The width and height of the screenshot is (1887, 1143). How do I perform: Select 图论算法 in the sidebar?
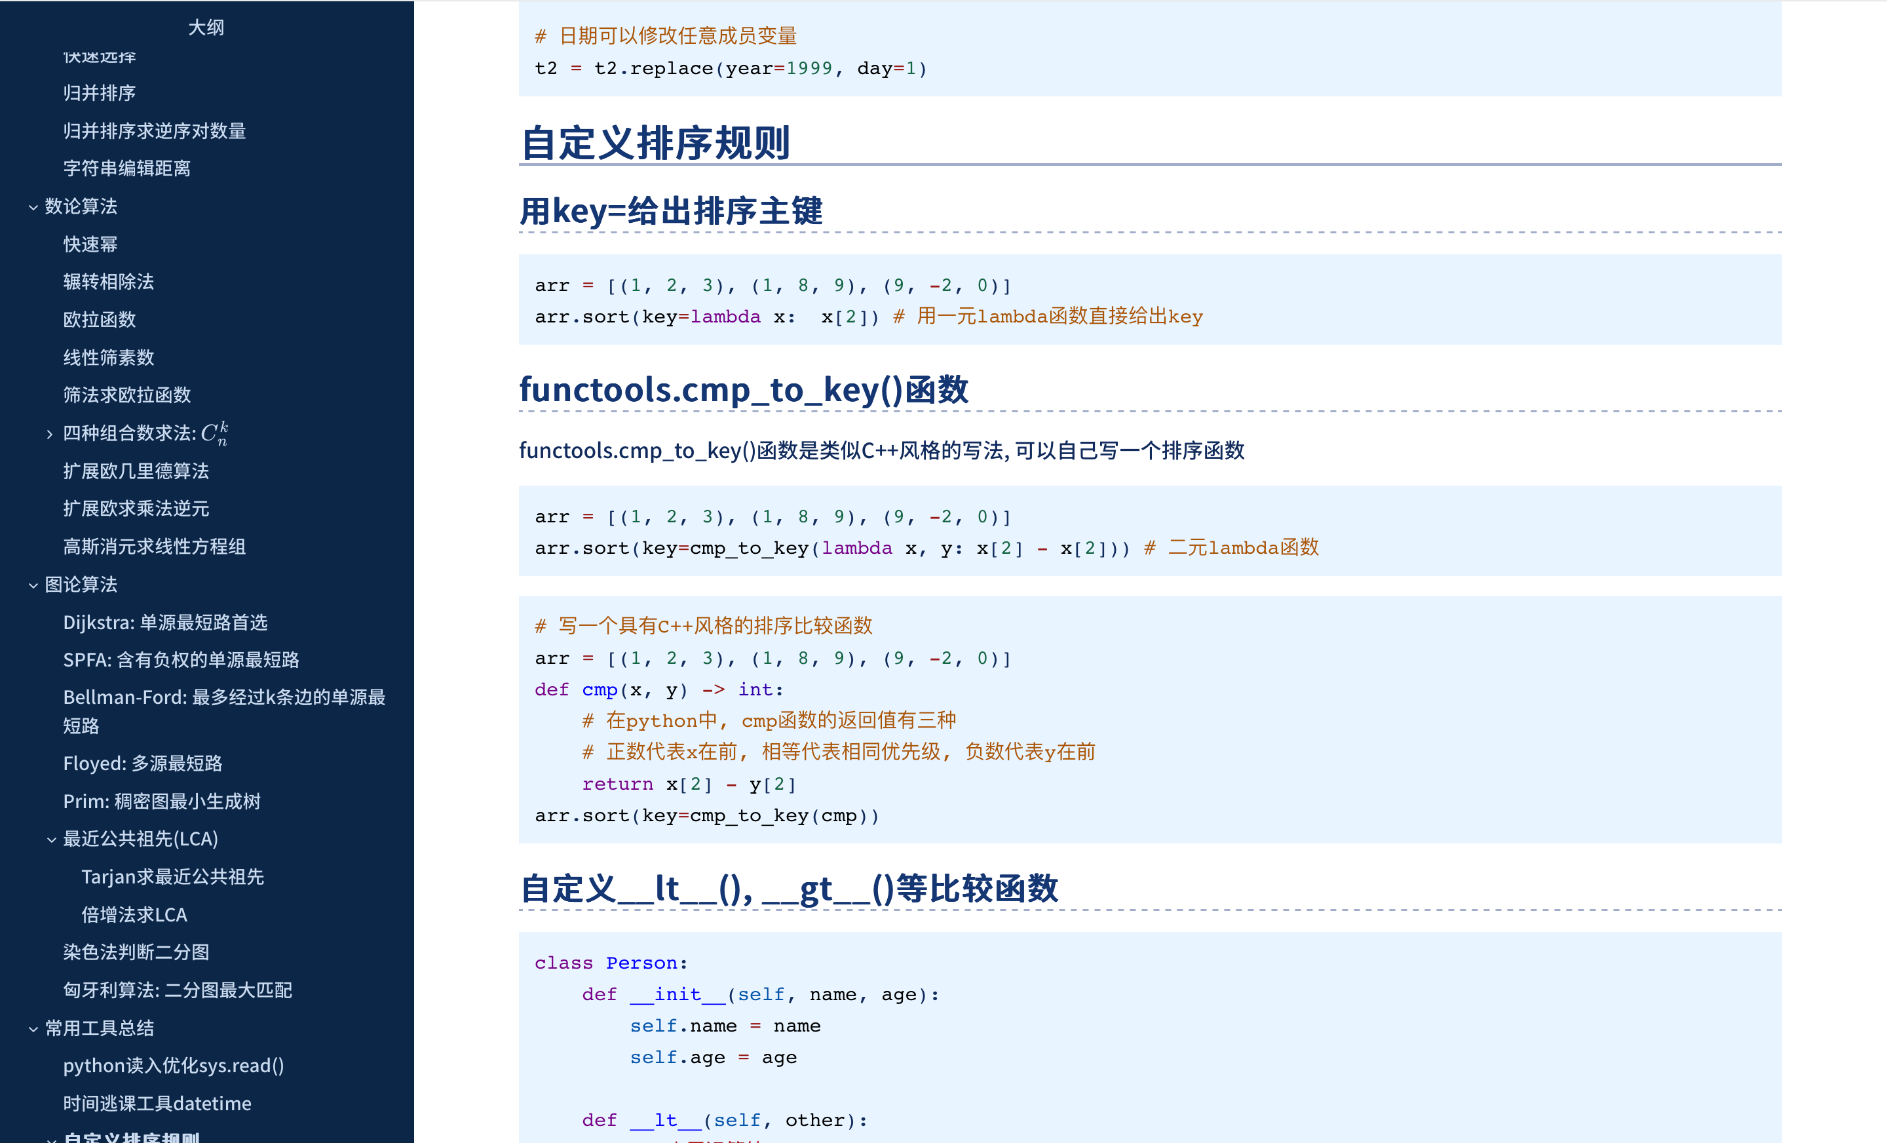[81, 585]
